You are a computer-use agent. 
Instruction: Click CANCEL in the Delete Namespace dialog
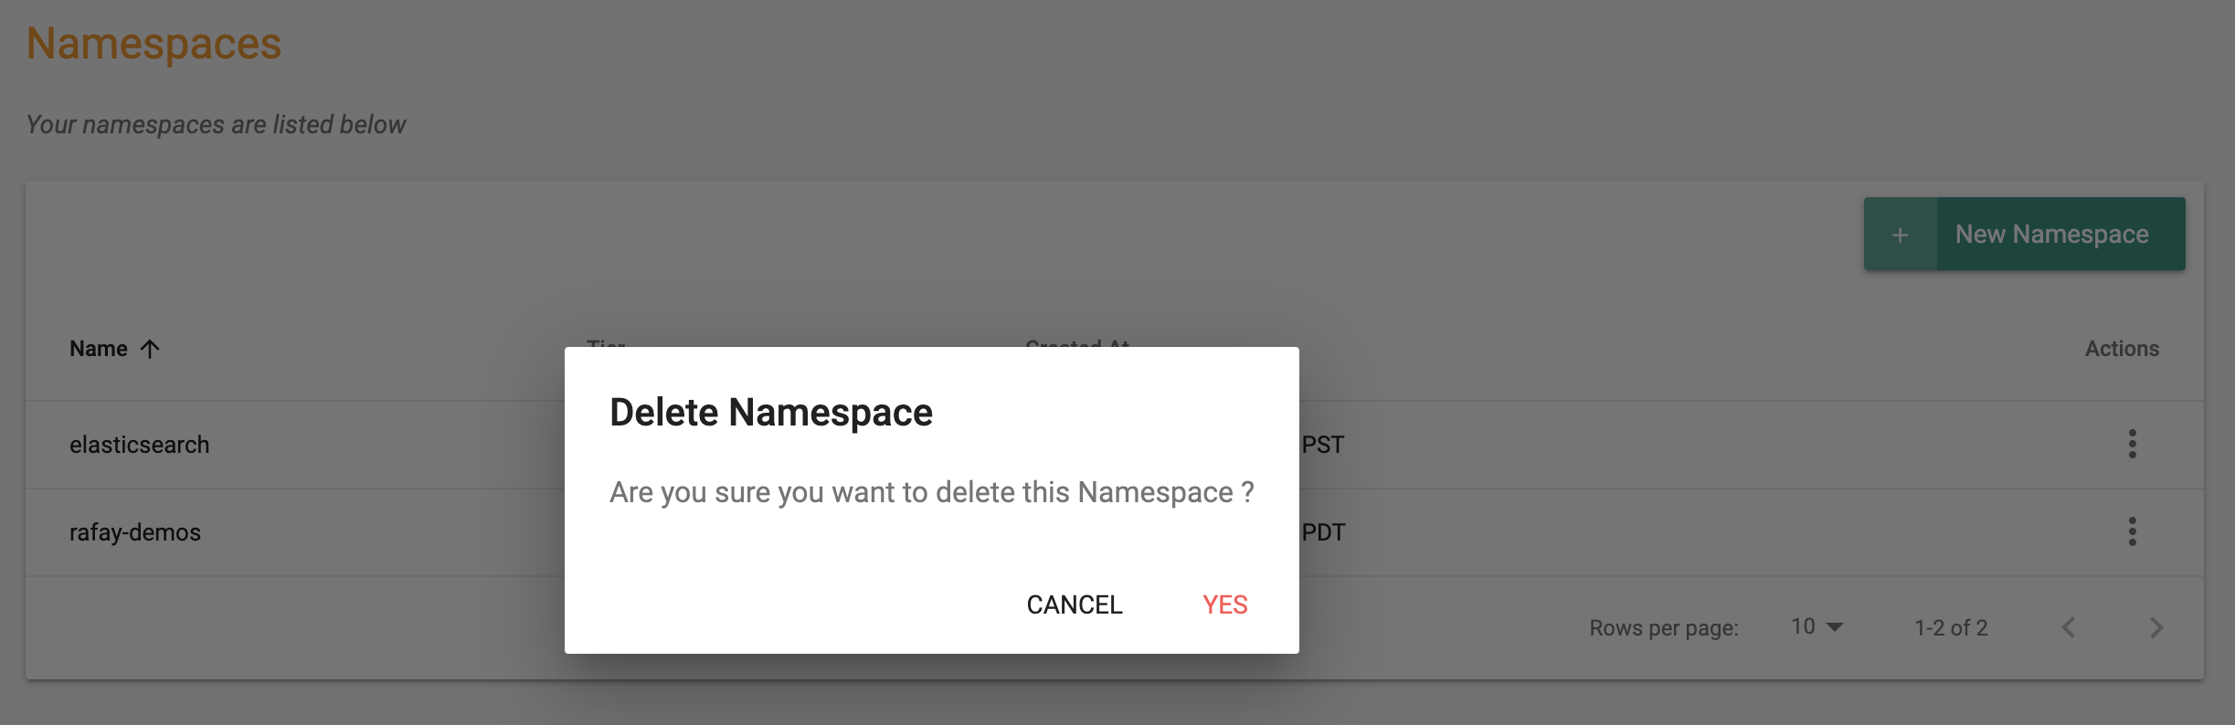[1074, 604]
